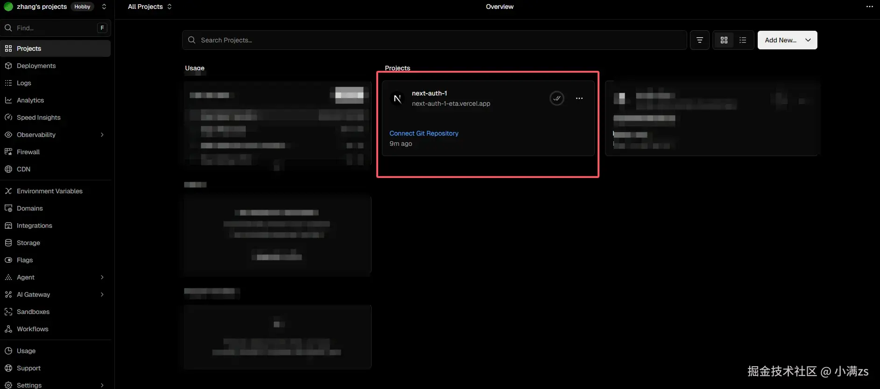Click the Sandboxes sidebar icon
Screen dimensions: 880x389
pyautogui.click(x=8, y=312)
